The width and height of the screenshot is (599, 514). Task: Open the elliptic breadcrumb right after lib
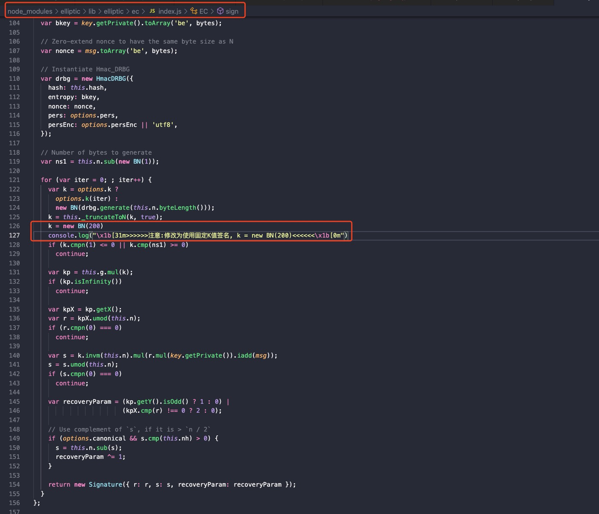(x=114, y=11)
